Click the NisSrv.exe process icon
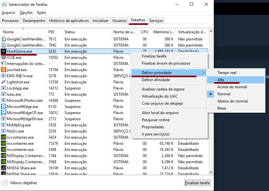This screenshot has height=191, width=269. (4, 131)
